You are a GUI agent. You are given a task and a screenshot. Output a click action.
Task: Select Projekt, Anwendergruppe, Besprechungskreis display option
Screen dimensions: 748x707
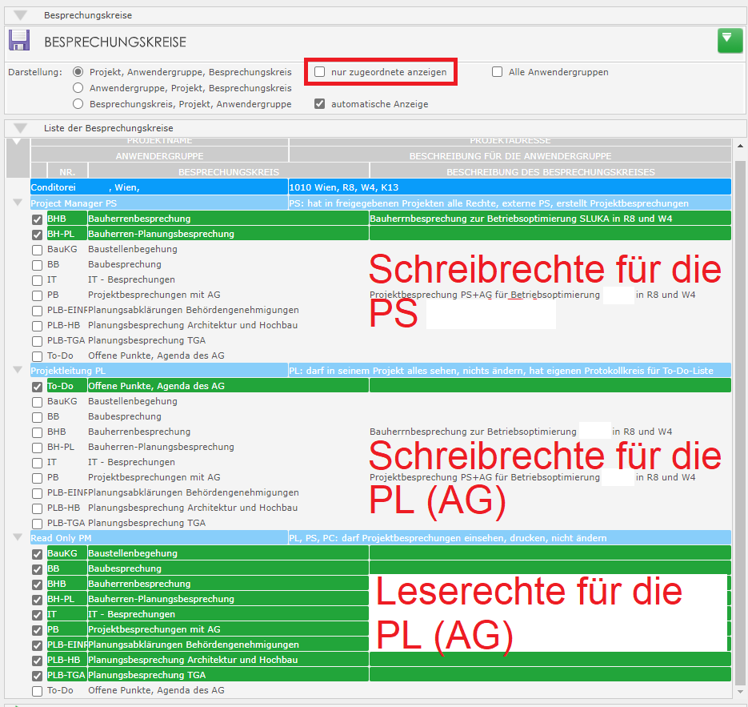tap(78, 72)
